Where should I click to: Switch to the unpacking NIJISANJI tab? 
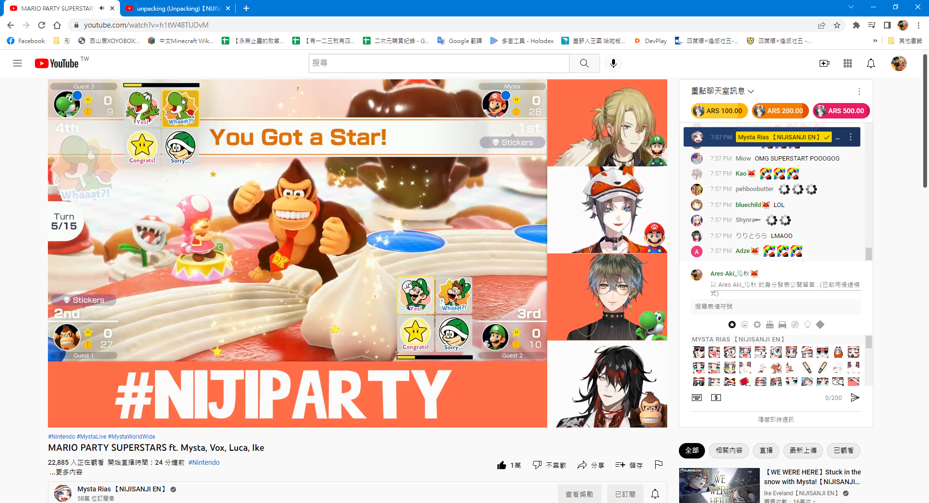pos(178,8)
